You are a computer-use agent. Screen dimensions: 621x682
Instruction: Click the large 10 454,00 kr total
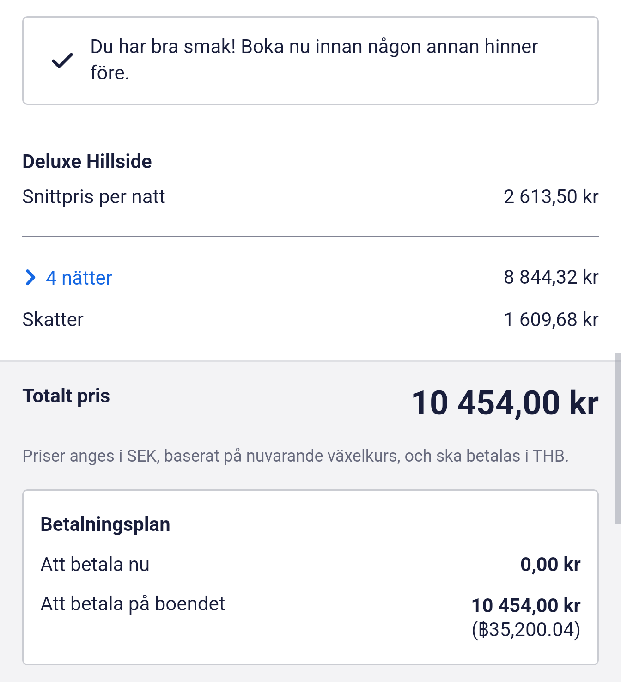tap(505, 403)
